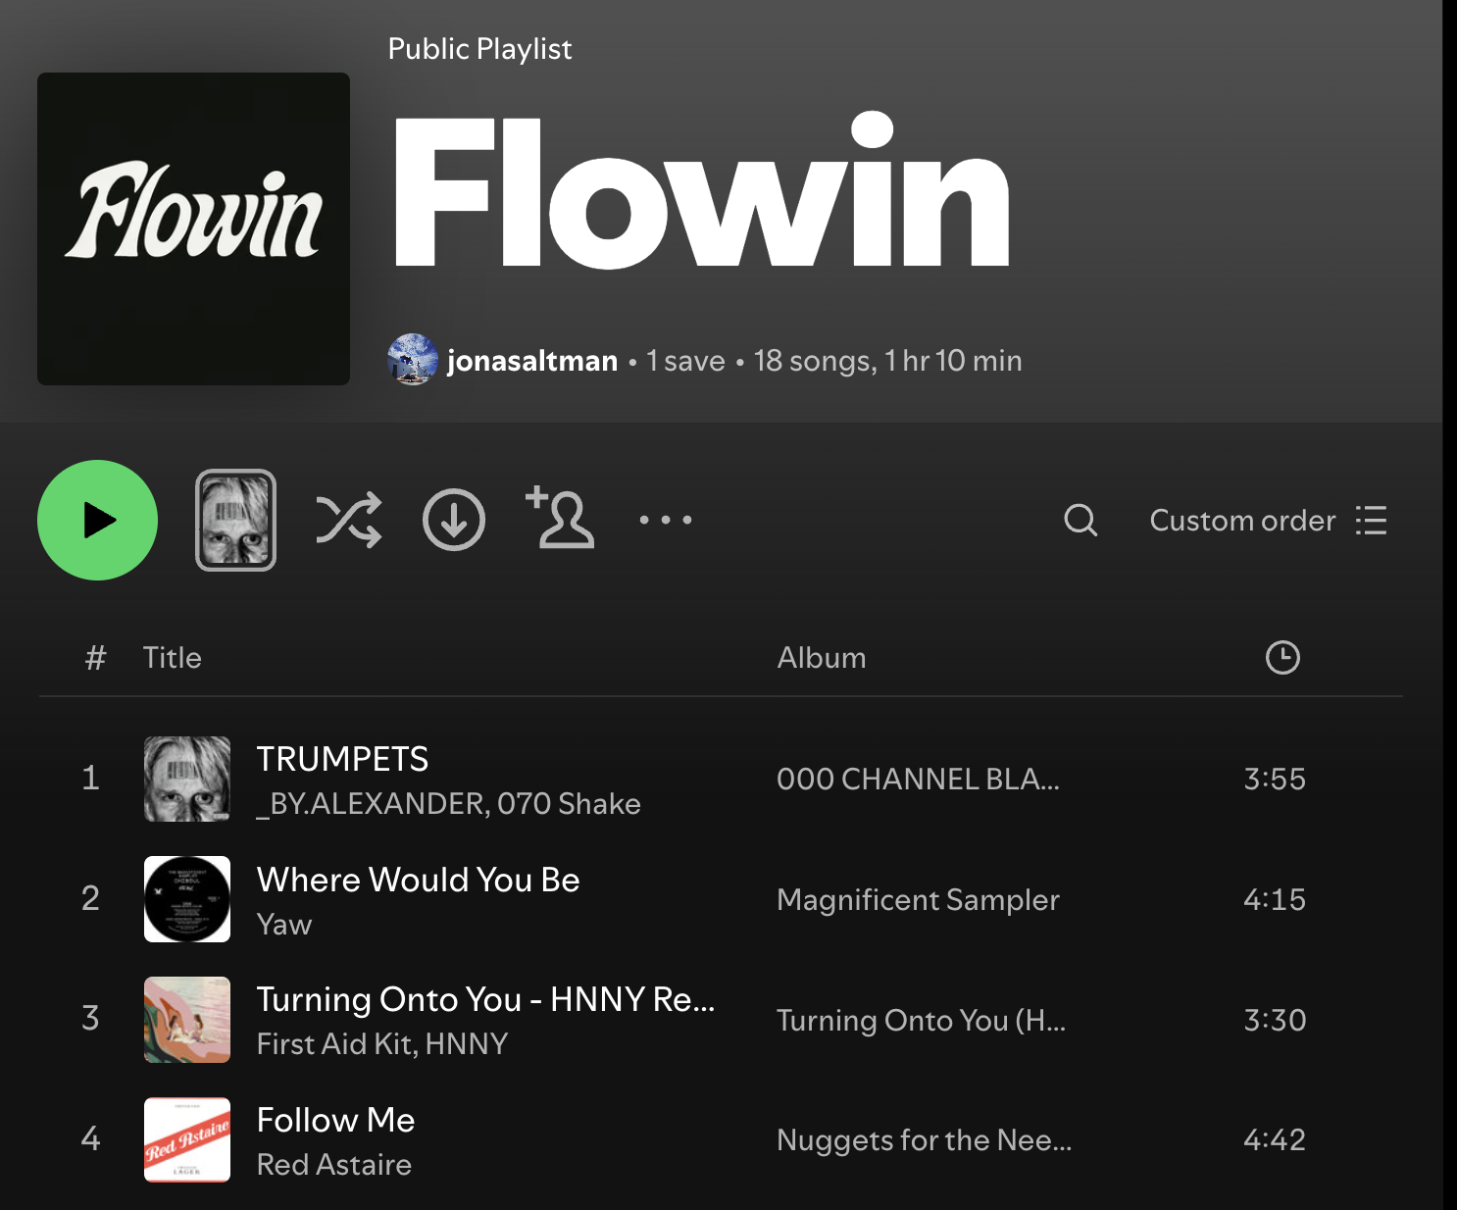1457x1210 pixels.
Task: Open jonasaltman's profile
Action: (x=532, y=361)
